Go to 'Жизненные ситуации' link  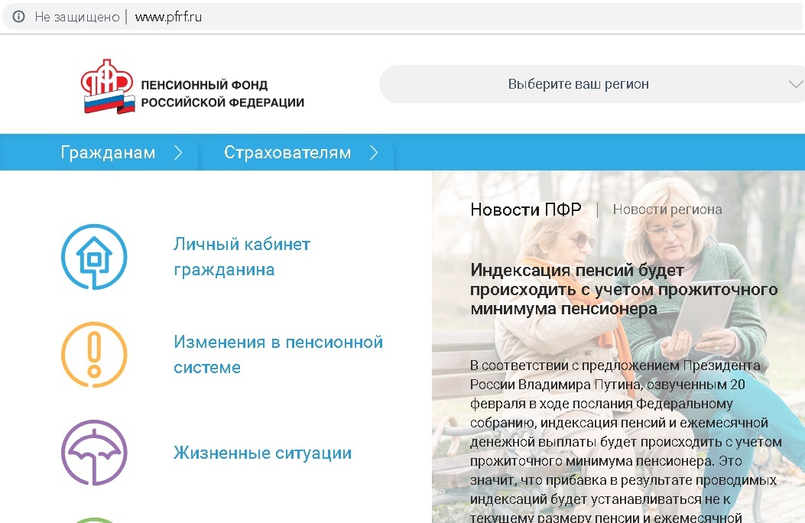pyautogui.click(x=262, y=453)
